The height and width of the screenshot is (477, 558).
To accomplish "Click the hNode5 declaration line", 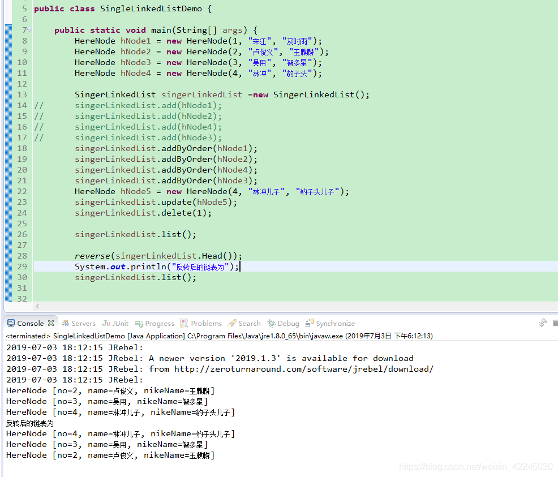I will click(x=212, y=191).
